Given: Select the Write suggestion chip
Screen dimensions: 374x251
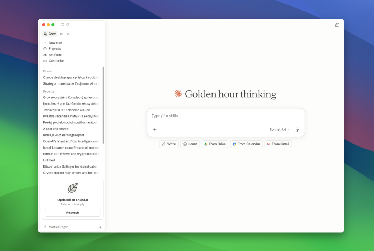Looking at the screenshot, I should tap(169, 144).
